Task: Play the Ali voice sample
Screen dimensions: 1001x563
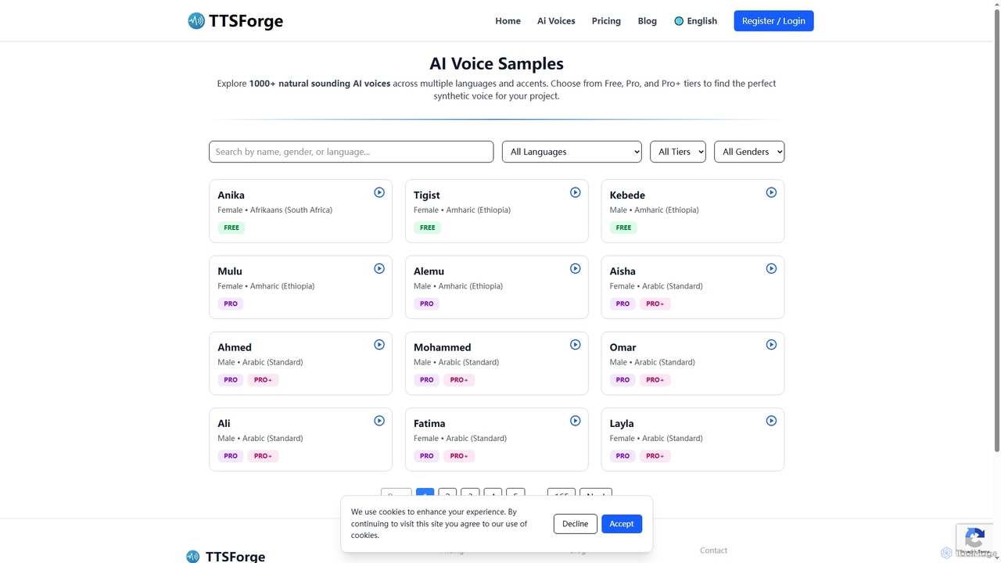Action: coord(379,421)
